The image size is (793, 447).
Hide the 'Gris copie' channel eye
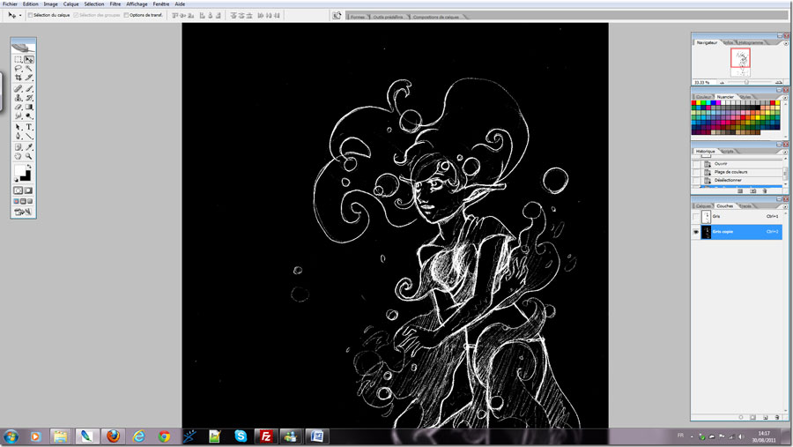pos(696,232)
